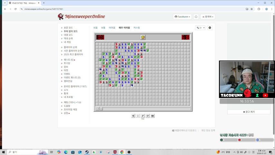This screenshot has width=275, height=155.
Task: Click the Windows taskbar search box
Action: (x=27, y=152)
